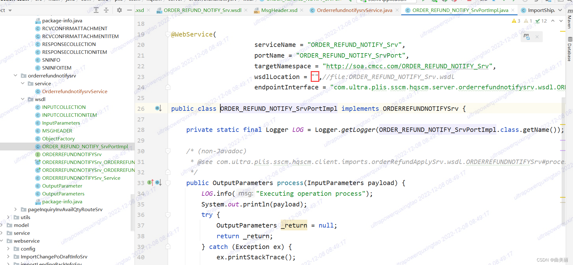Screen dimensions: 573x265
Task: Open the Database tool window
Action: click(x=570, y=49)
